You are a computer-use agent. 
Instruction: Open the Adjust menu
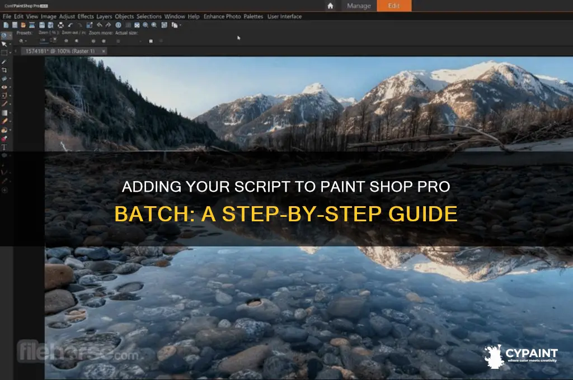pos(67,16)
